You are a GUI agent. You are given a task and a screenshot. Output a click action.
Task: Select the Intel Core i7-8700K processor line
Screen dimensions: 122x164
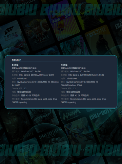82,75
